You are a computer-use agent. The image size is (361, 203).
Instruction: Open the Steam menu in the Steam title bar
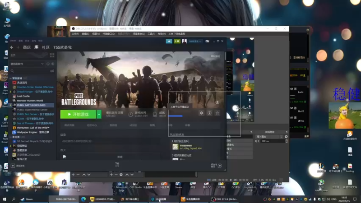(13, 41)
